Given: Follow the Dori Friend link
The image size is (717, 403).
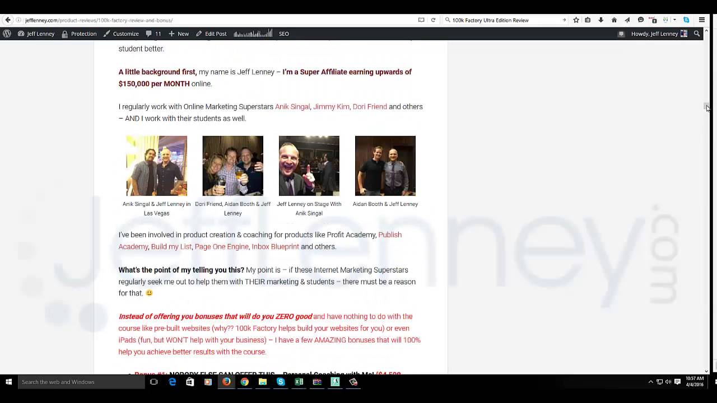Looking at the screenshot, I should tap(370, 106).
